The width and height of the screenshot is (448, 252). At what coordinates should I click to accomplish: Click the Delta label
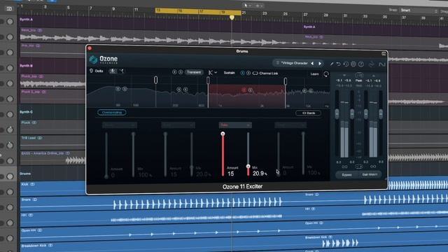click(99, 71)
